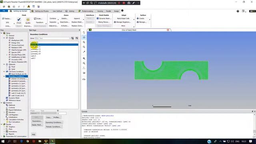Click Create under the Surface group
256x144 pixels.
tap(140, 18)
